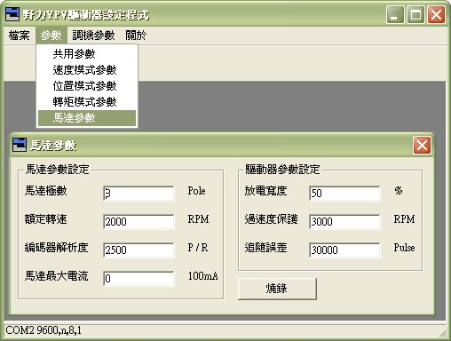Click the 參數 menu in menu bar
The image size is (451, 341).
[x=51, y=36]
